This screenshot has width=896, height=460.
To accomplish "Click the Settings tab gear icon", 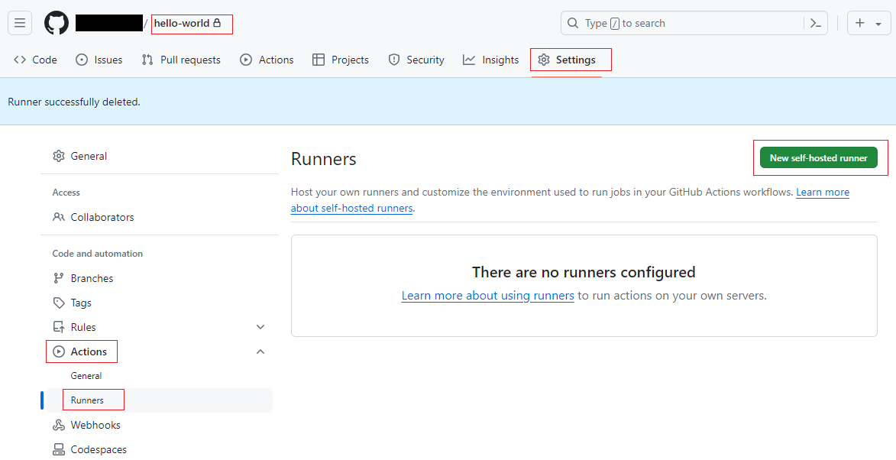I will pos(543,60).
